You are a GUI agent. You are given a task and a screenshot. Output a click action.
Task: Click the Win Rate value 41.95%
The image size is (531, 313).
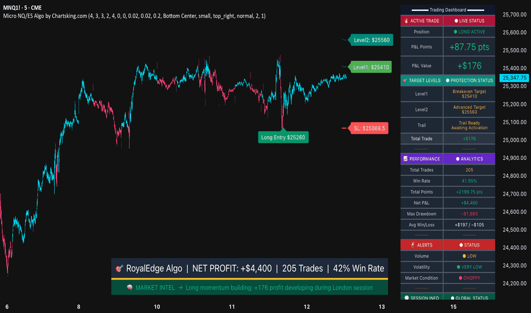click(x=469, y=181)
